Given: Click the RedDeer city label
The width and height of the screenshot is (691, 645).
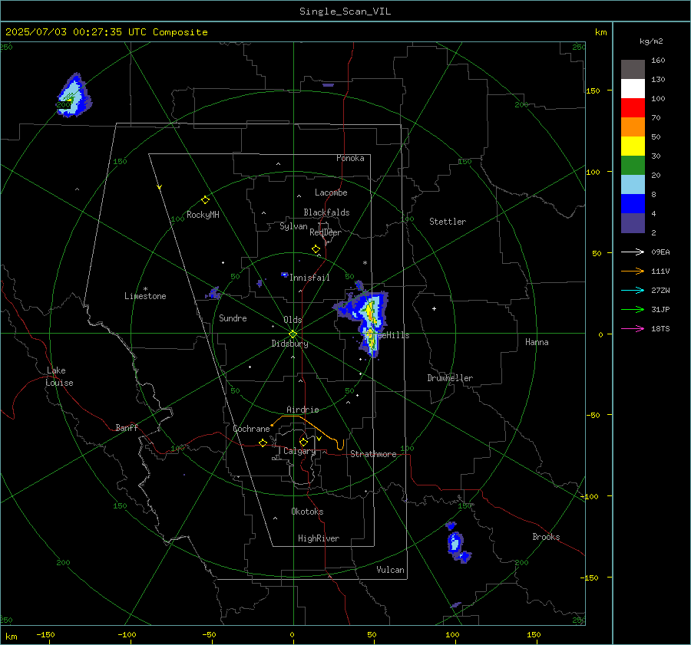Looking at the screenshot, I should tap(326, 232).
